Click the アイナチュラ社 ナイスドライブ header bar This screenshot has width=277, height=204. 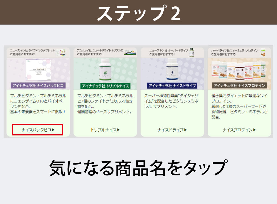[x=172, y=85]
